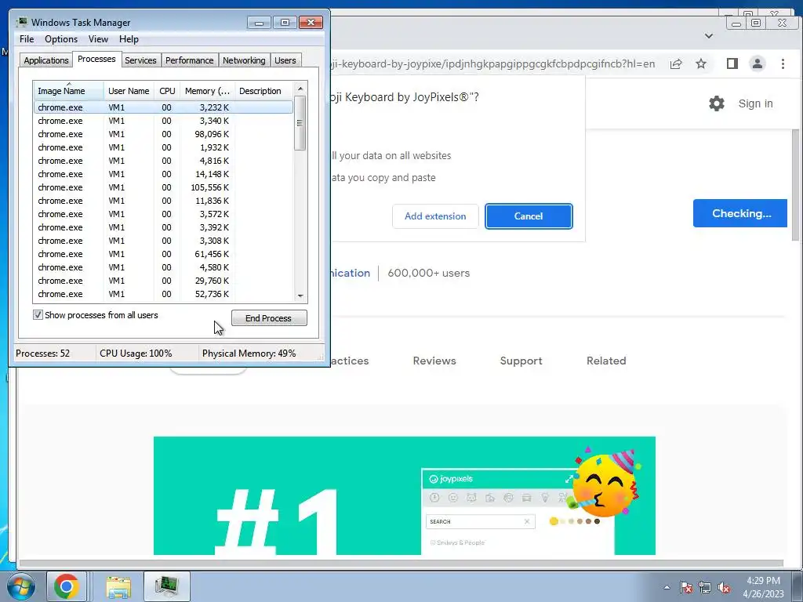Click process list scroll up arrow

coord(300,89)
